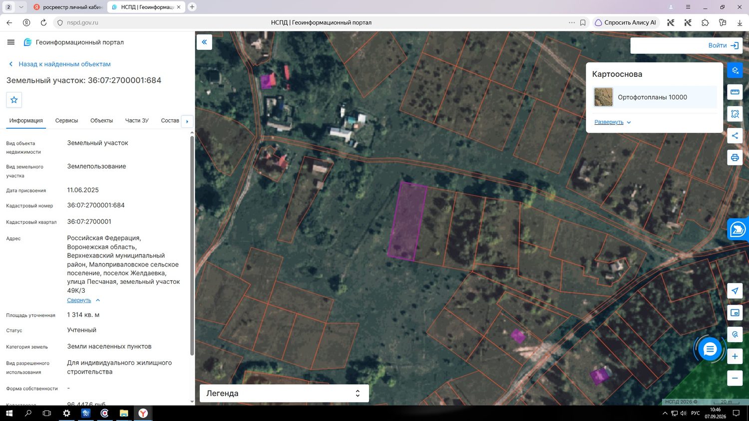
Task: Go back with the browser back arrow
Action: pos(9,22)
